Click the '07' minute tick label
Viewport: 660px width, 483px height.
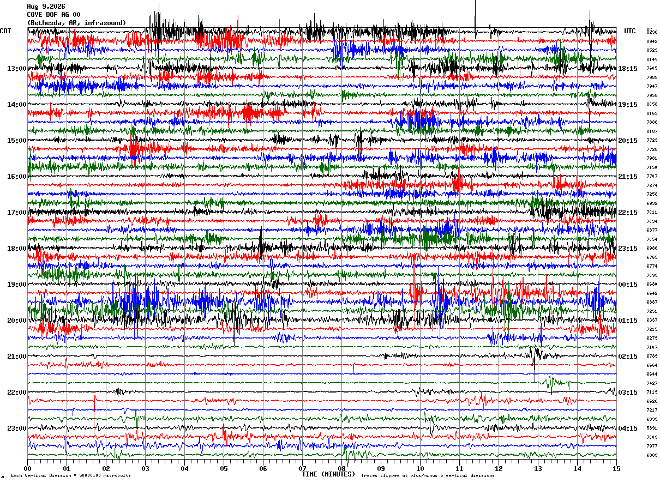(302, 469)
